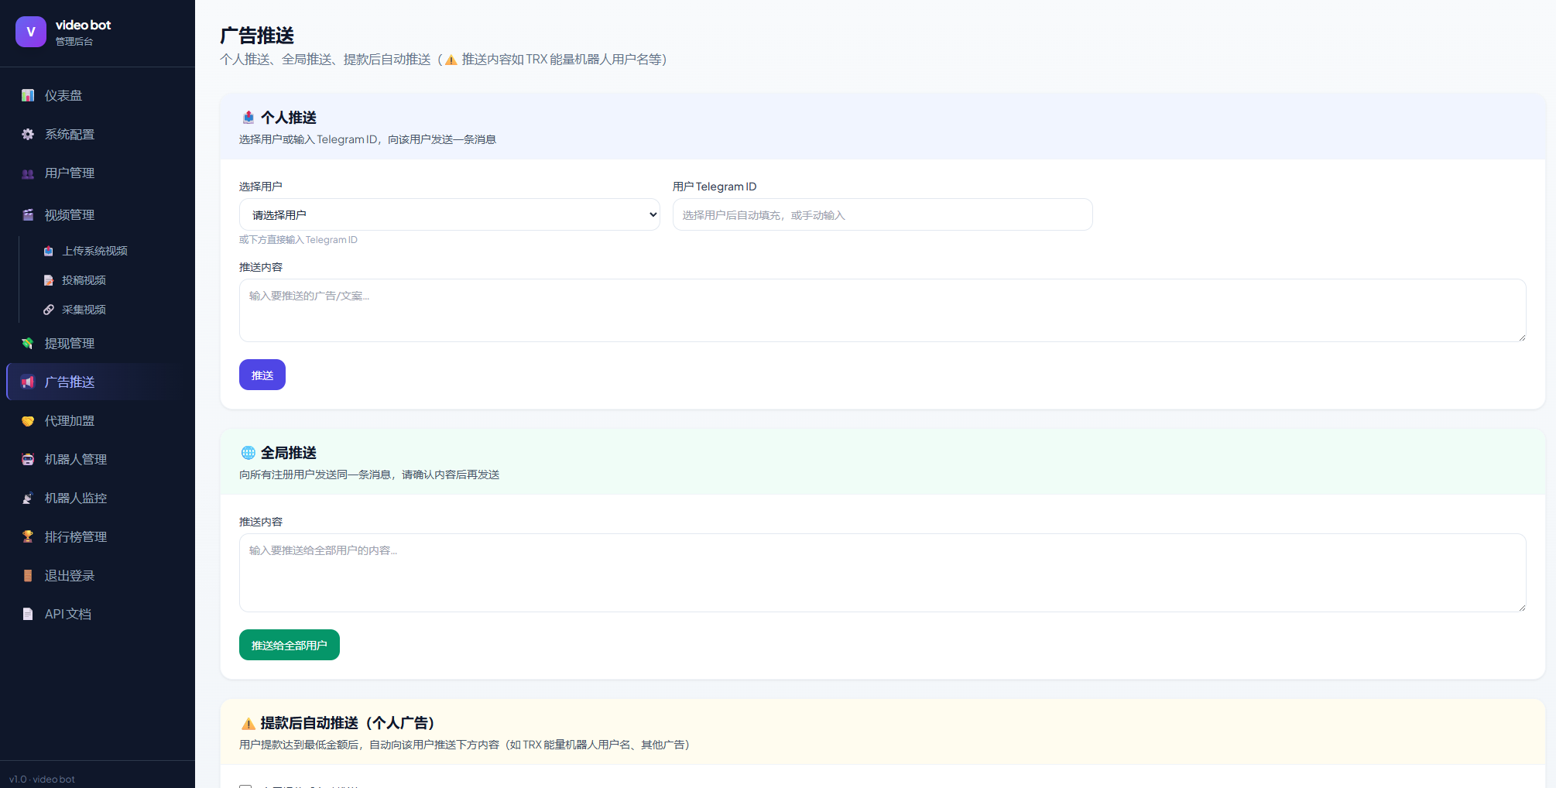Image resolution: width=1556 pixels, height=788 pixels.
Task: Open the 仪表盘 dashboard icon
Action: 28,95
